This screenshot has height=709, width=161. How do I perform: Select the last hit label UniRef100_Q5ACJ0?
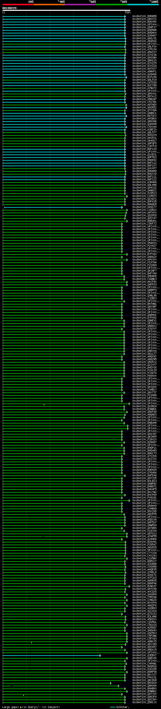click(144, 702)
